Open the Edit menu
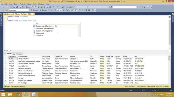Screen dimensions: 174x97 6,4
